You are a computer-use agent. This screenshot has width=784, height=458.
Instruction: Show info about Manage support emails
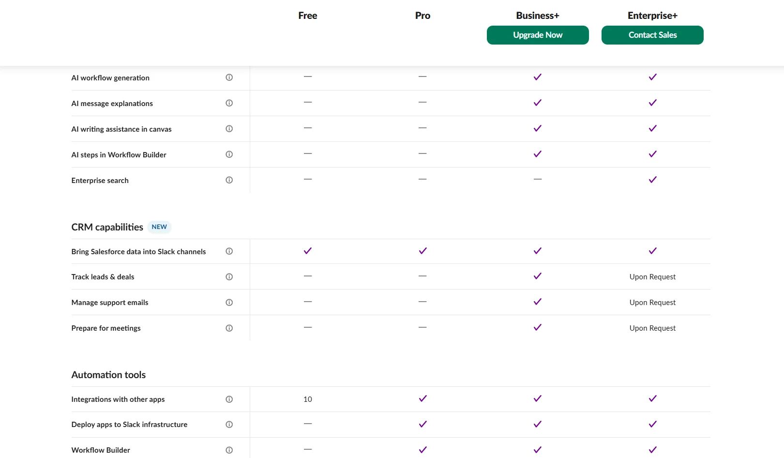(x=229, y=303)
